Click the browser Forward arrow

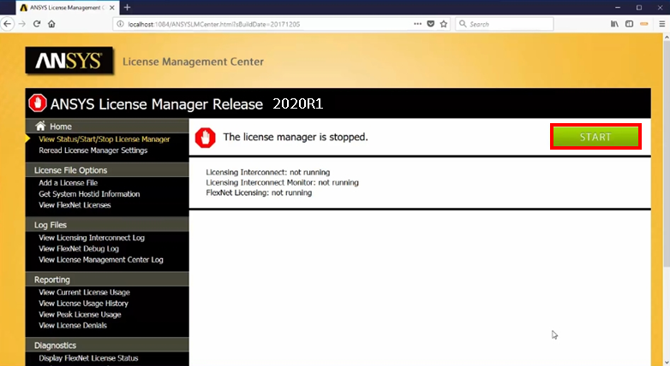pyautogui.click(x=22, y=24)
